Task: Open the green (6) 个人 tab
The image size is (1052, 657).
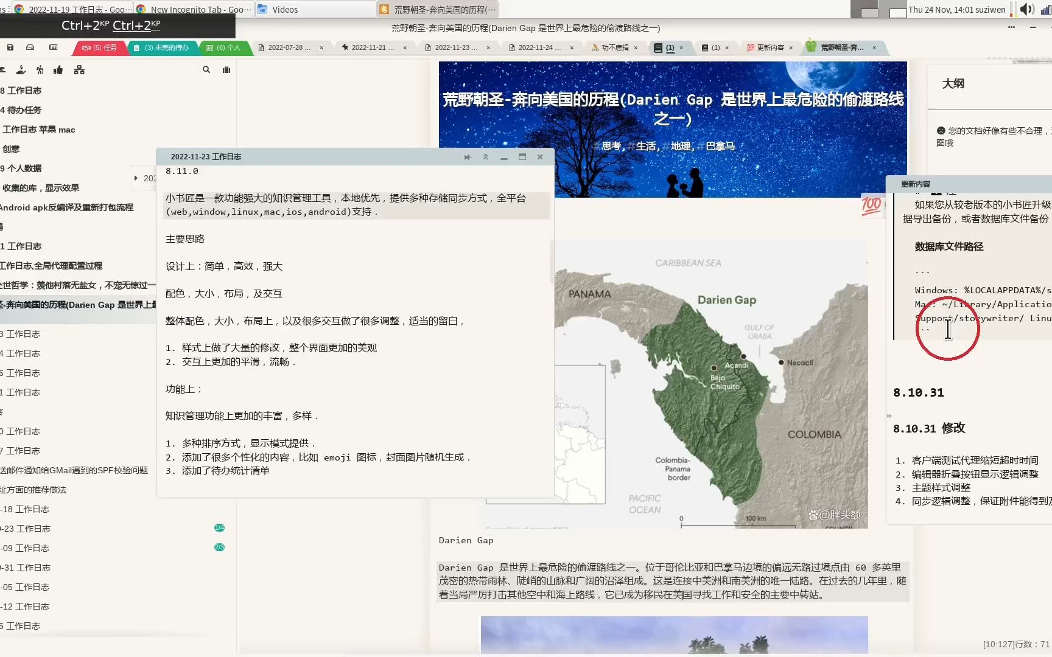Action: click(224, 47)
